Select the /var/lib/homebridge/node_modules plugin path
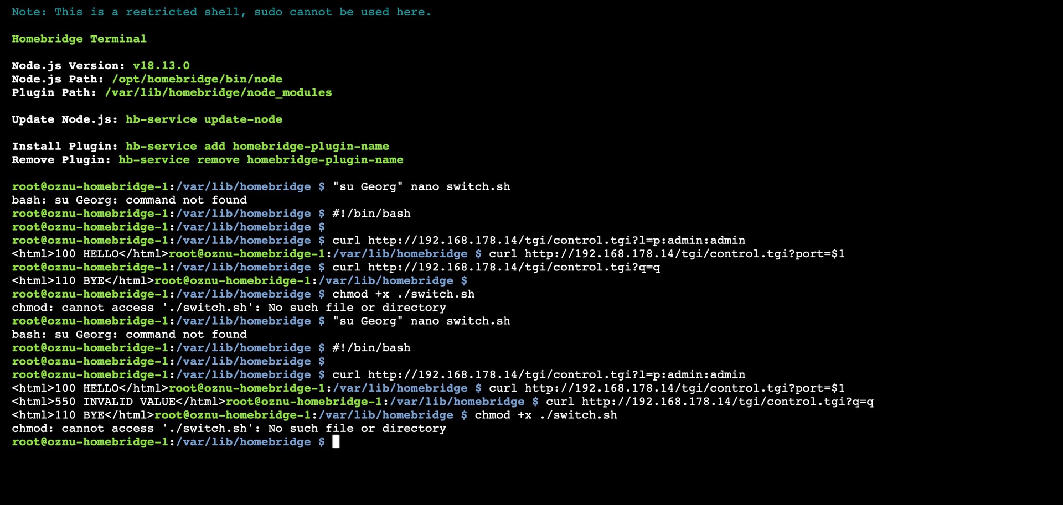The height and width of the screenshot is (505, 1063). point(218,92)
